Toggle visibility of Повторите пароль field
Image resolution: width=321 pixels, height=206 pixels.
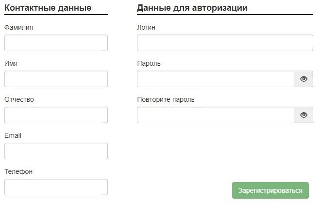click(304, 115)
